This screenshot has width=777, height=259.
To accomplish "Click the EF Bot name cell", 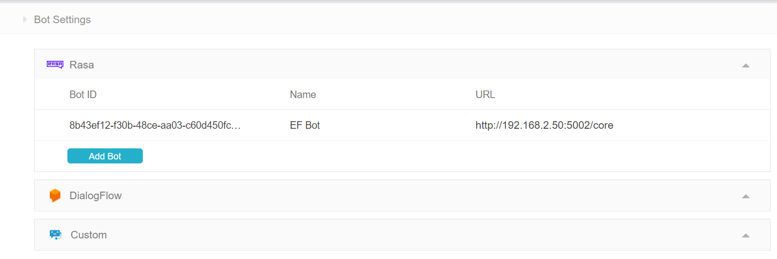I will coord(305,125).
